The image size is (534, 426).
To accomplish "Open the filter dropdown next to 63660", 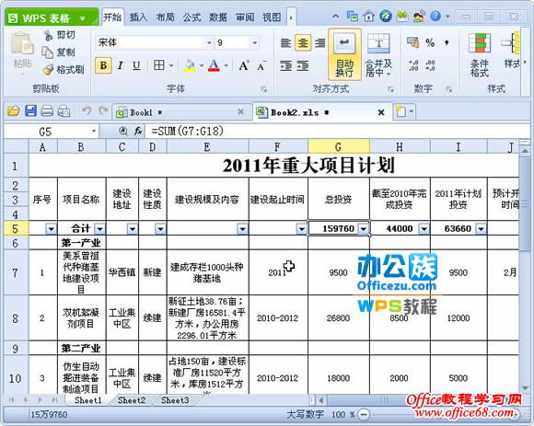I will pos(481,229).
